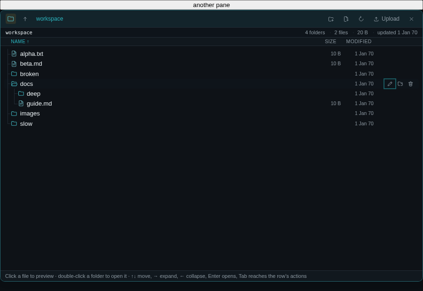
Task: Click the Upload button
Action: [x=387, y=19]
